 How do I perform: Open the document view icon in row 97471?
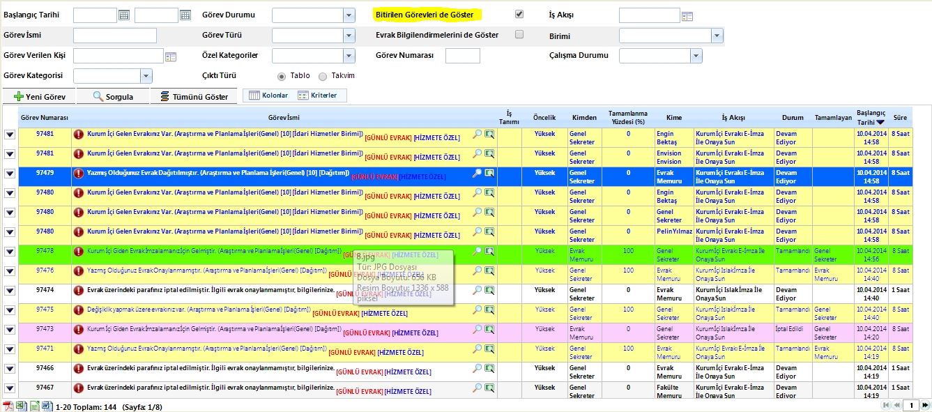(x=489, y=349)
